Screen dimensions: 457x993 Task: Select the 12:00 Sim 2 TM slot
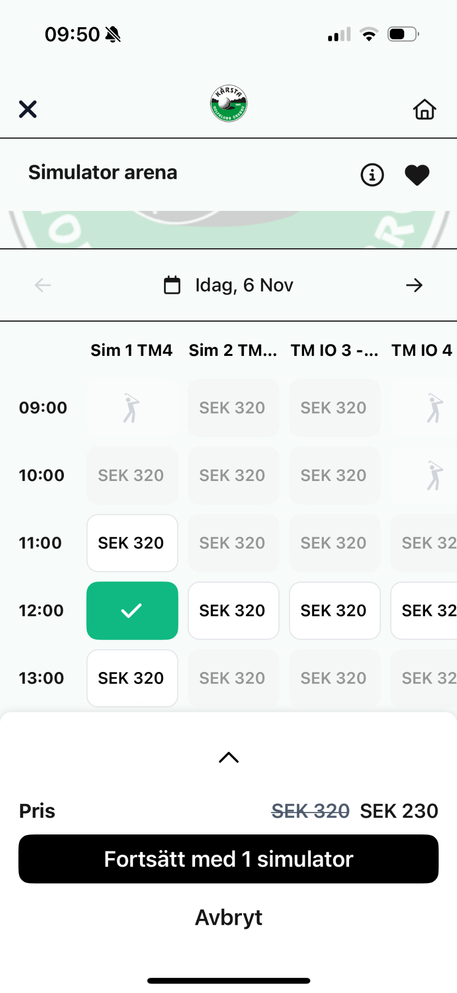[x=233, y=610]
